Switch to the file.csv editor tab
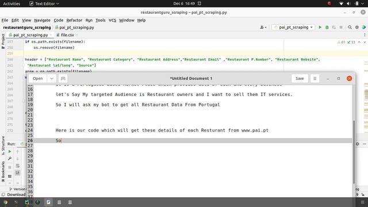 pos(67,35)
